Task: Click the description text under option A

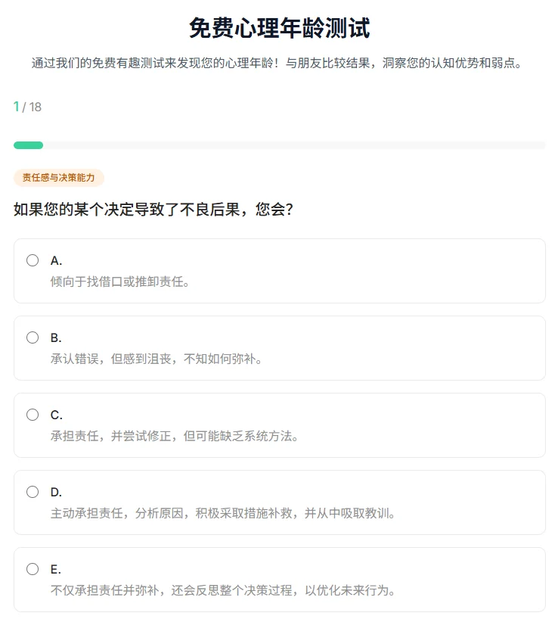Action: coord(113,281)
